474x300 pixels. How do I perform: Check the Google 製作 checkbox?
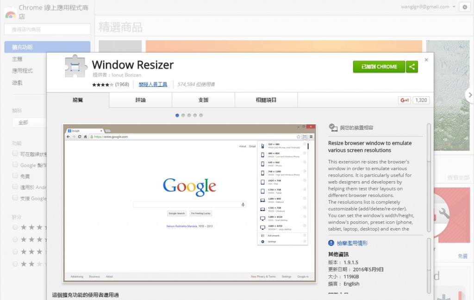coord(15,165)
